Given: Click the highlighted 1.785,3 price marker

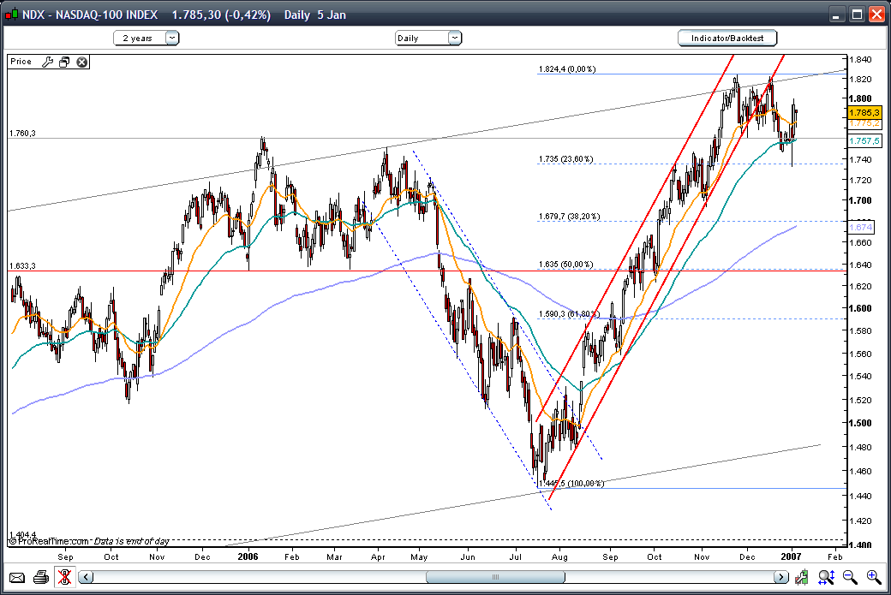Looking at the screenshot, I should [x=863, y=112].
